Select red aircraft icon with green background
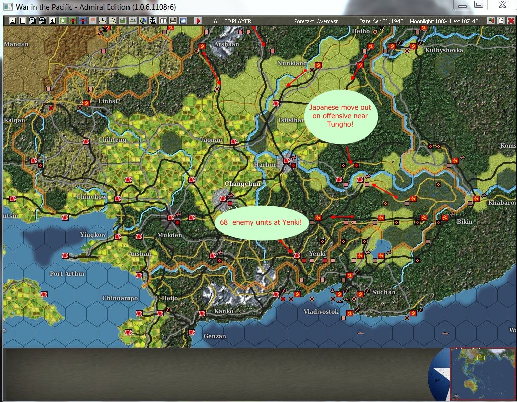 73,21
